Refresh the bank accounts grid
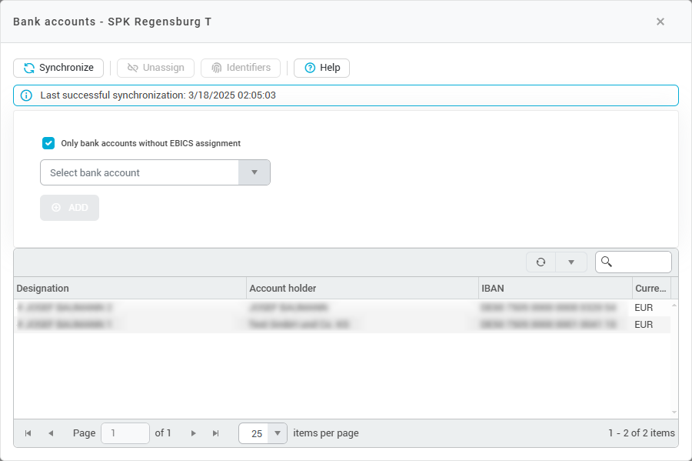 [x=541, y=262]
